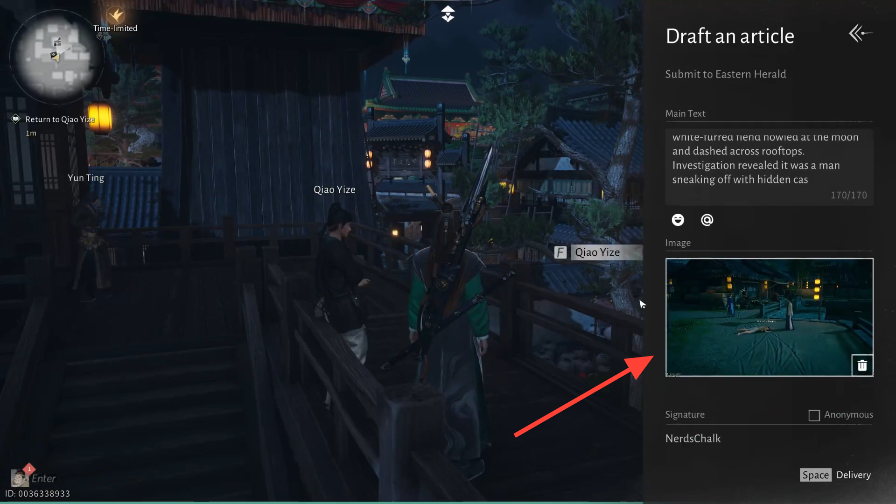The image size is (896, 504).
Task: Select the Return to Qiao Yize quest tracker
Action: 60,119
